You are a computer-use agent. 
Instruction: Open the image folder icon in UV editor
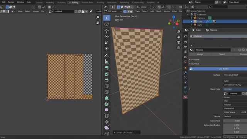[83, 12]
